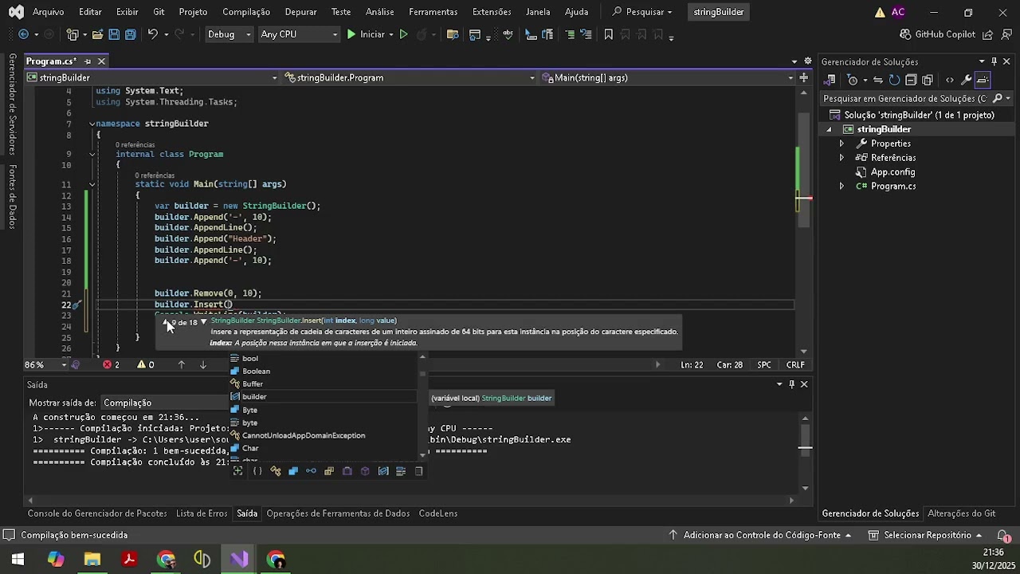Toggle the namespaces filter in IntelliSense
Image resolution: width=1020 pixels, height=574 pixels.
point(257,471)
